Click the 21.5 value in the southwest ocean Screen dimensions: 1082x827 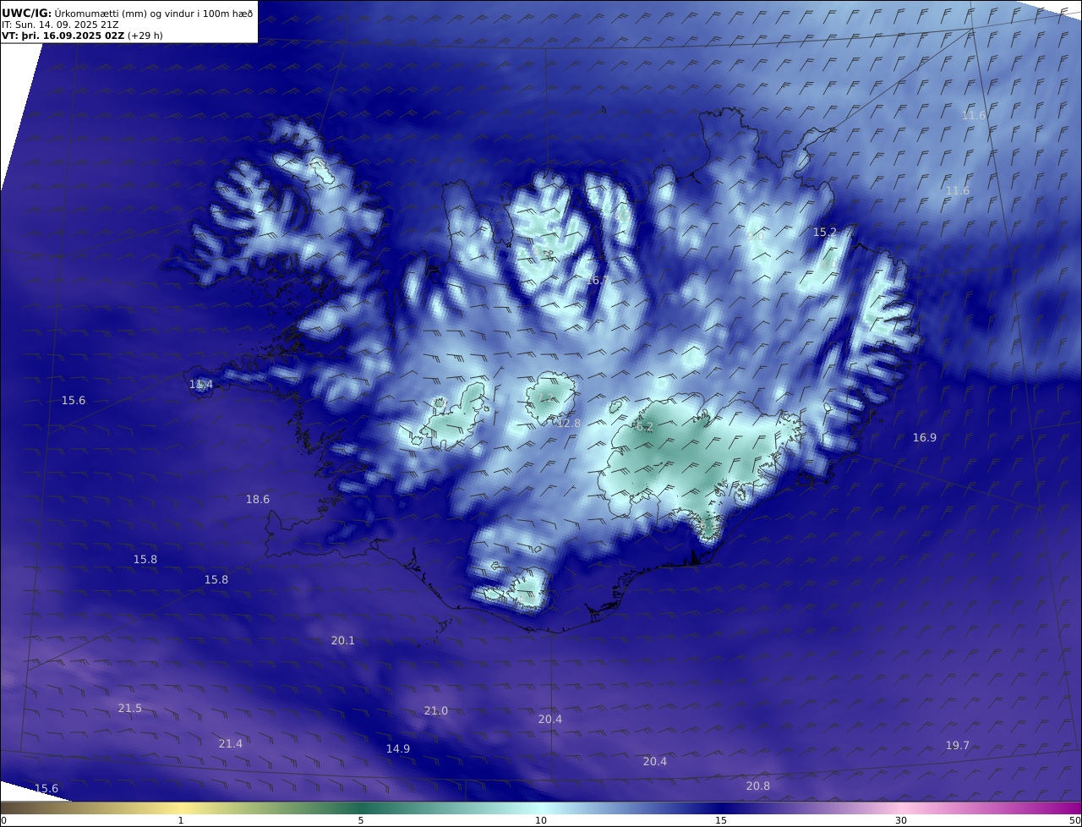pyautogui.click(x=130, y=708)
